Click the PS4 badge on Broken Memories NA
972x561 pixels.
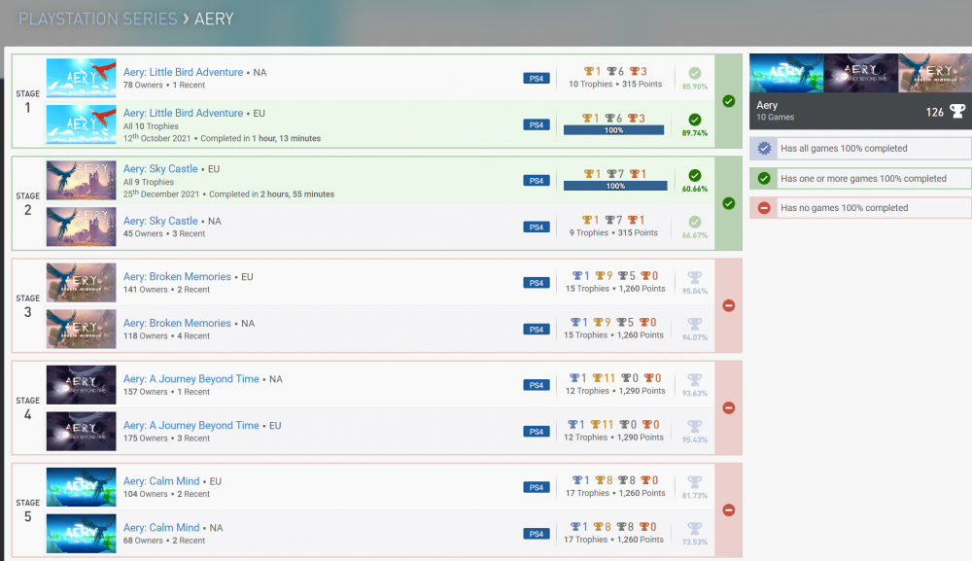537,330
